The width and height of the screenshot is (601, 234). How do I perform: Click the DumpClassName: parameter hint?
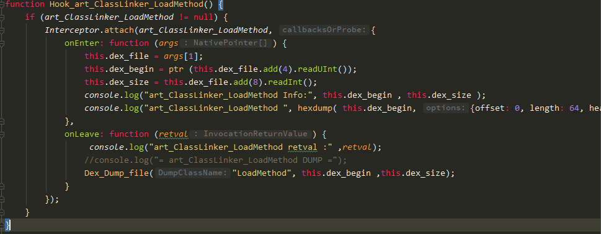[193, 173]
